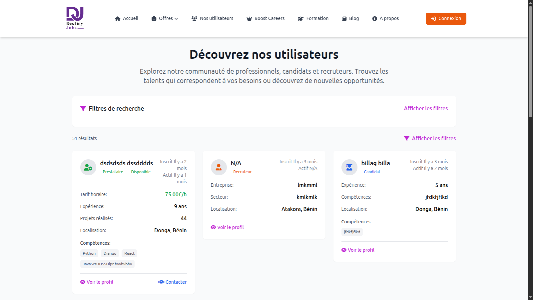
Task: Expand the Offres dropdown chevron
Action: coord(176,19)
